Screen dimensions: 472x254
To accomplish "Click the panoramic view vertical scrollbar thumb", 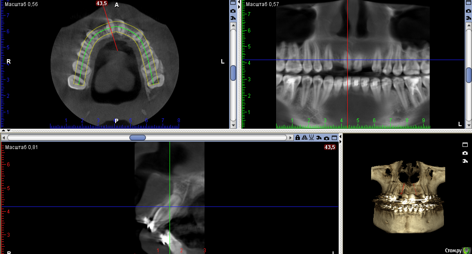I will [468, 75].
